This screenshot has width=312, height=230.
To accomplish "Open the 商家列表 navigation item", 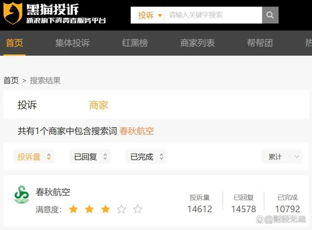I will 197,43.
